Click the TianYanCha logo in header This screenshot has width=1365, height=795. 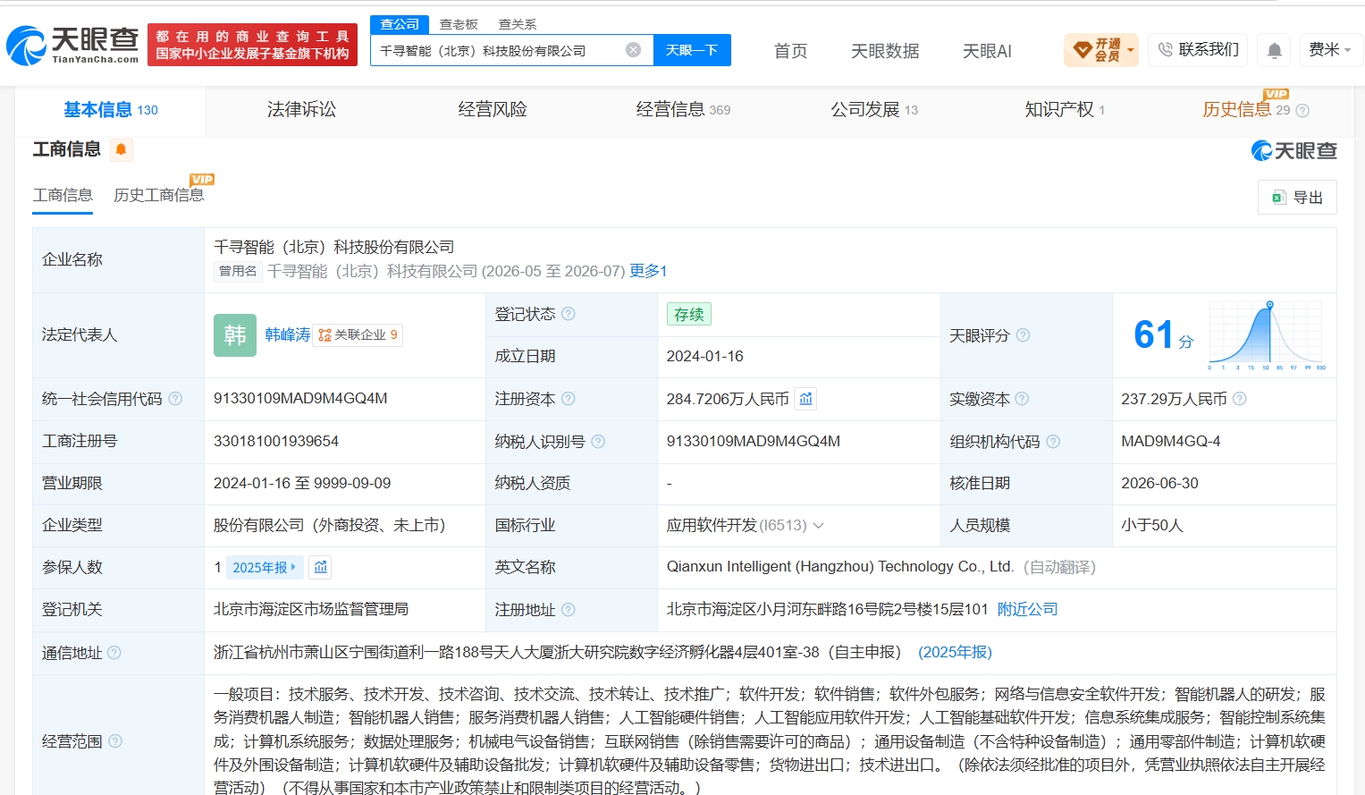coord(72,45)
